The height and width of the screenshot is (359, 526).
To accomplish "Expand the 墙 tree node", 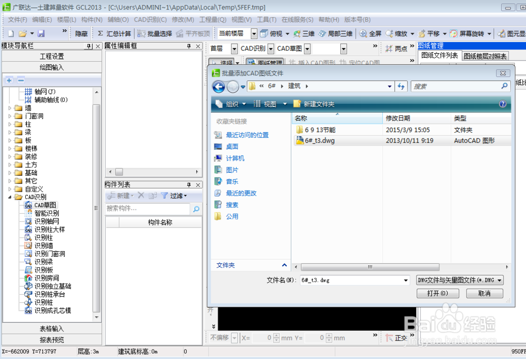I will pyautogui.click(x=9, y=108).
